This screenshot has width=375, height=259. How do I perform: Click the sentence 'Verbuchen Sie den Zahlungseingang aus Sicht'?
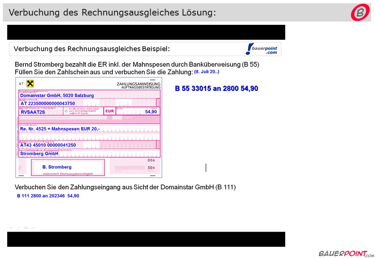click(x=125, y=187)
